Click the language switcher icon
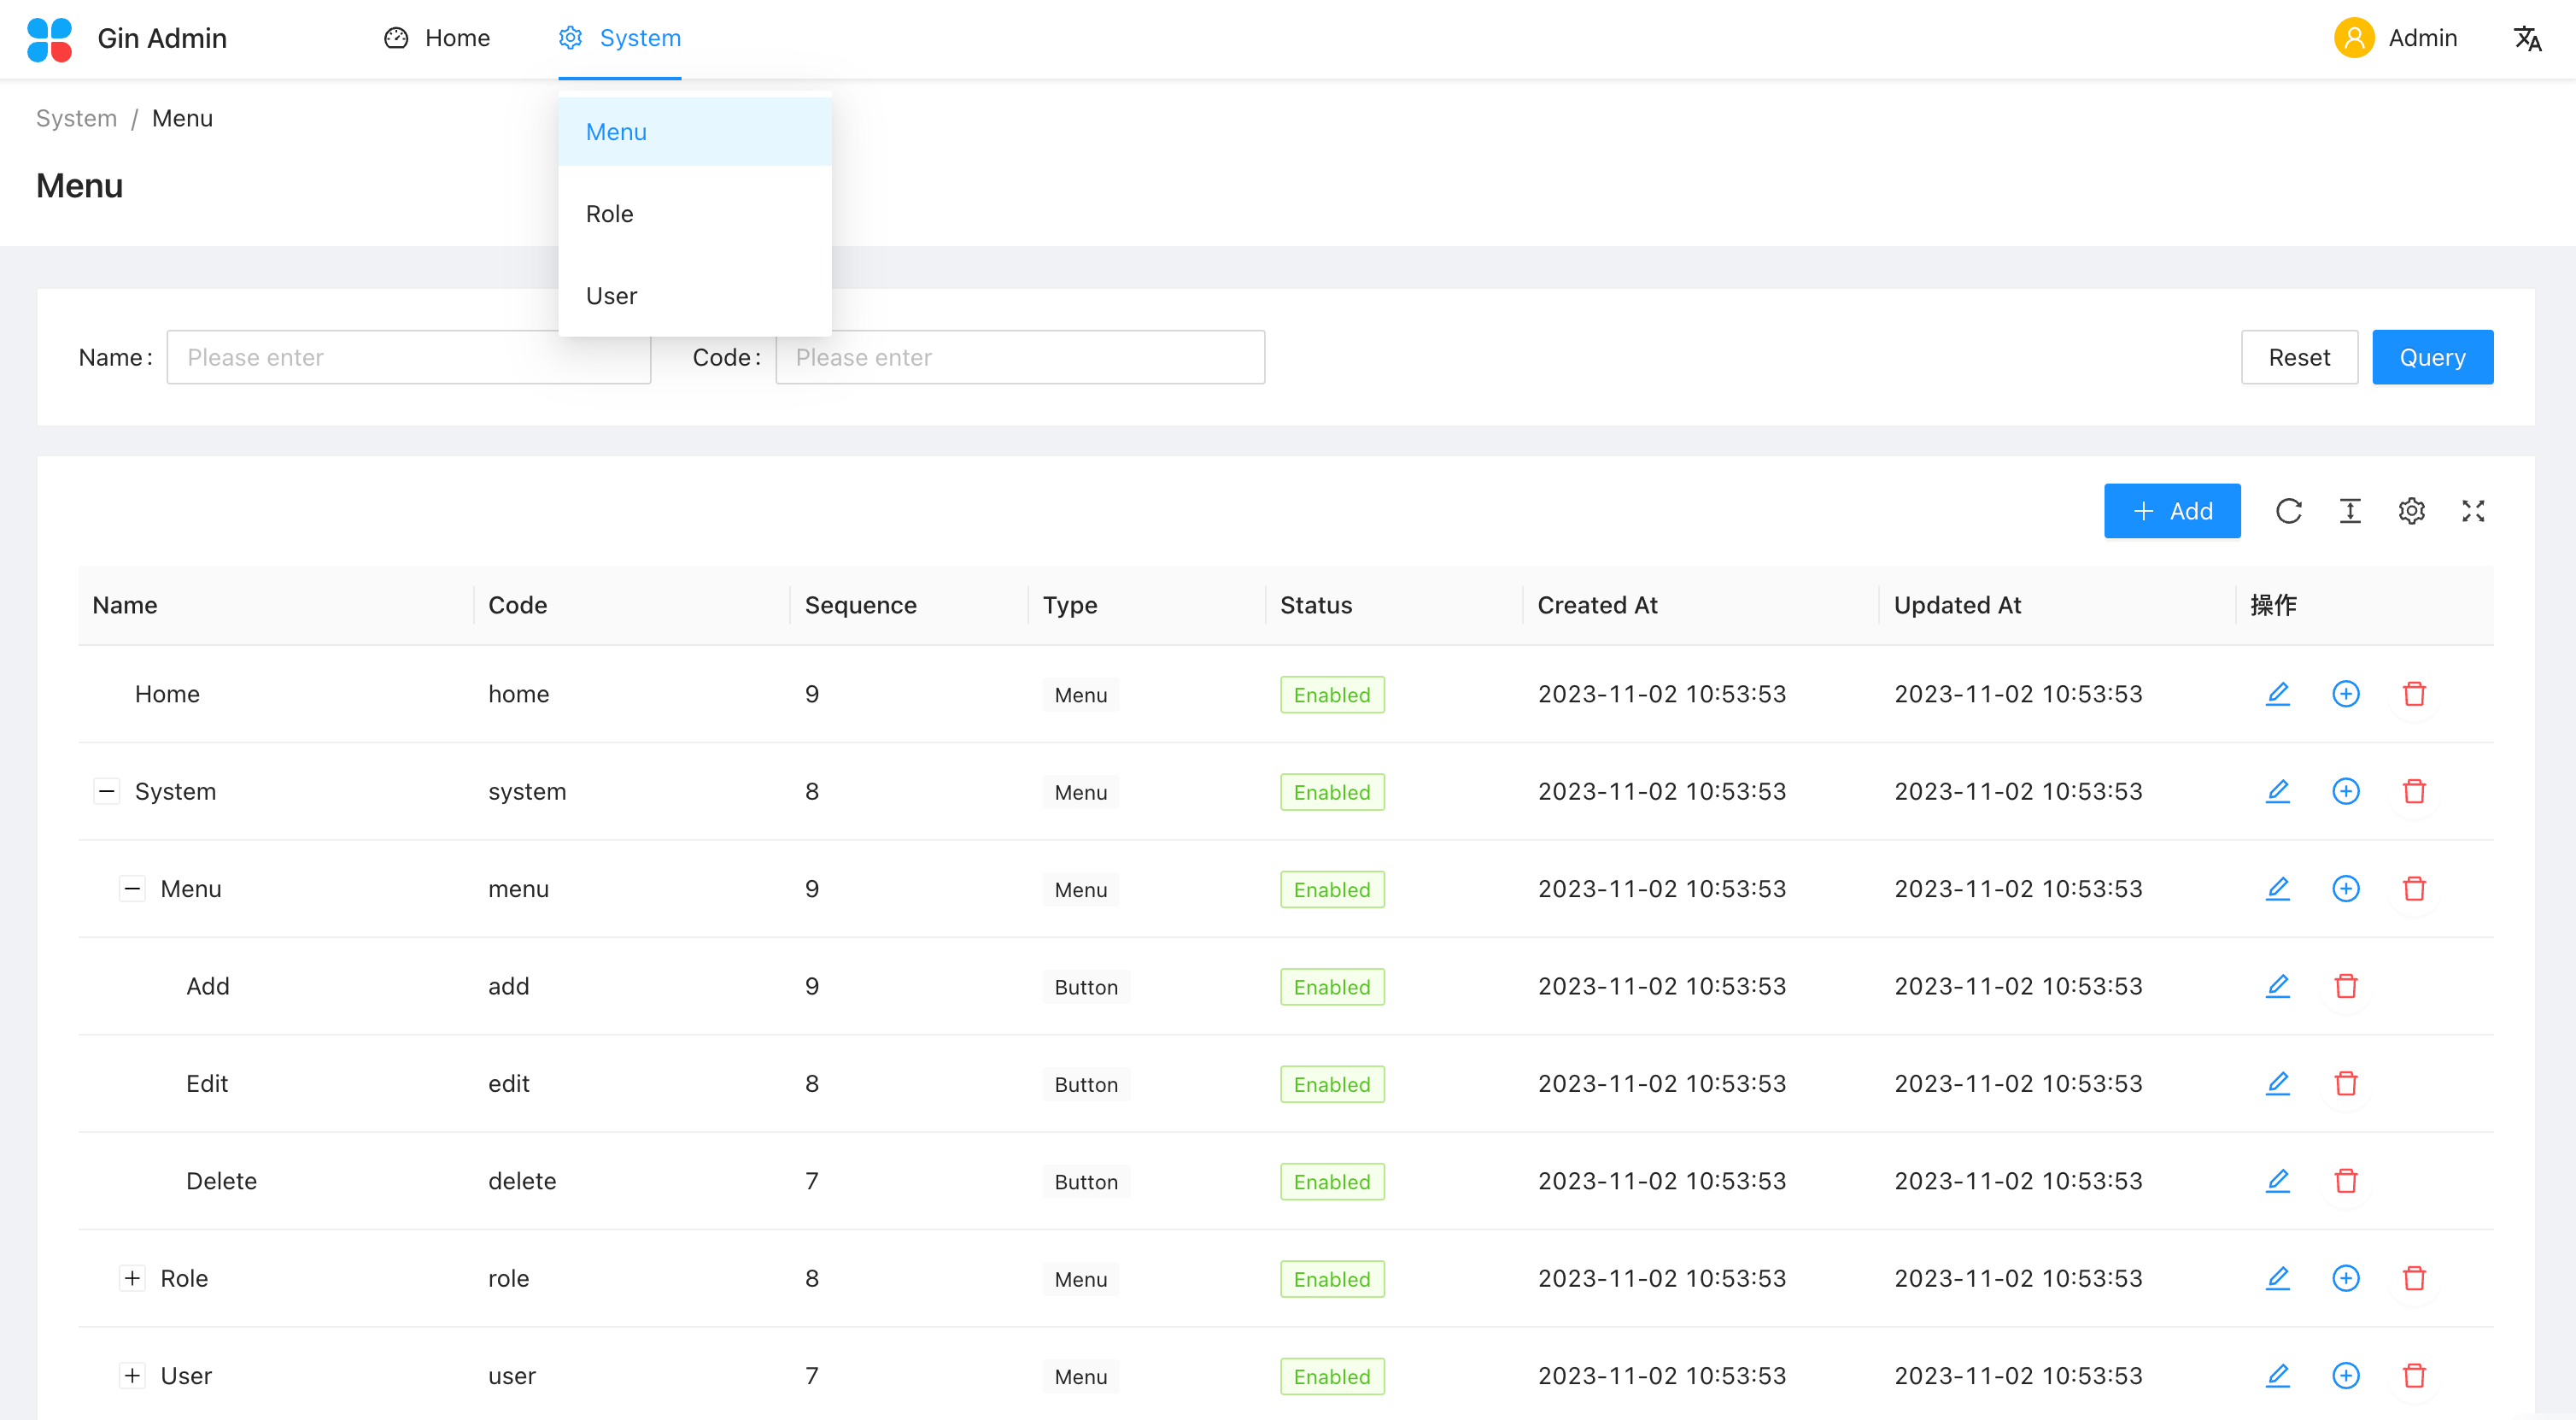This screenshot has height=1420, width=2576. point(2527,38)
